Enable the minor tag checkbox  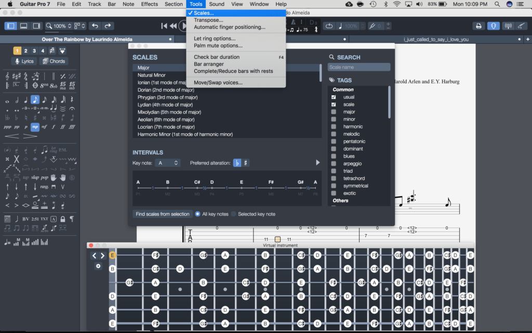click(x=334, y=119)
